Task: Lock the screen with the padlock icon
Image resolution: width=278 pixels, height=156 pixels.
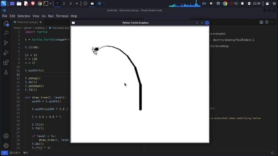Action: point(267,3)
